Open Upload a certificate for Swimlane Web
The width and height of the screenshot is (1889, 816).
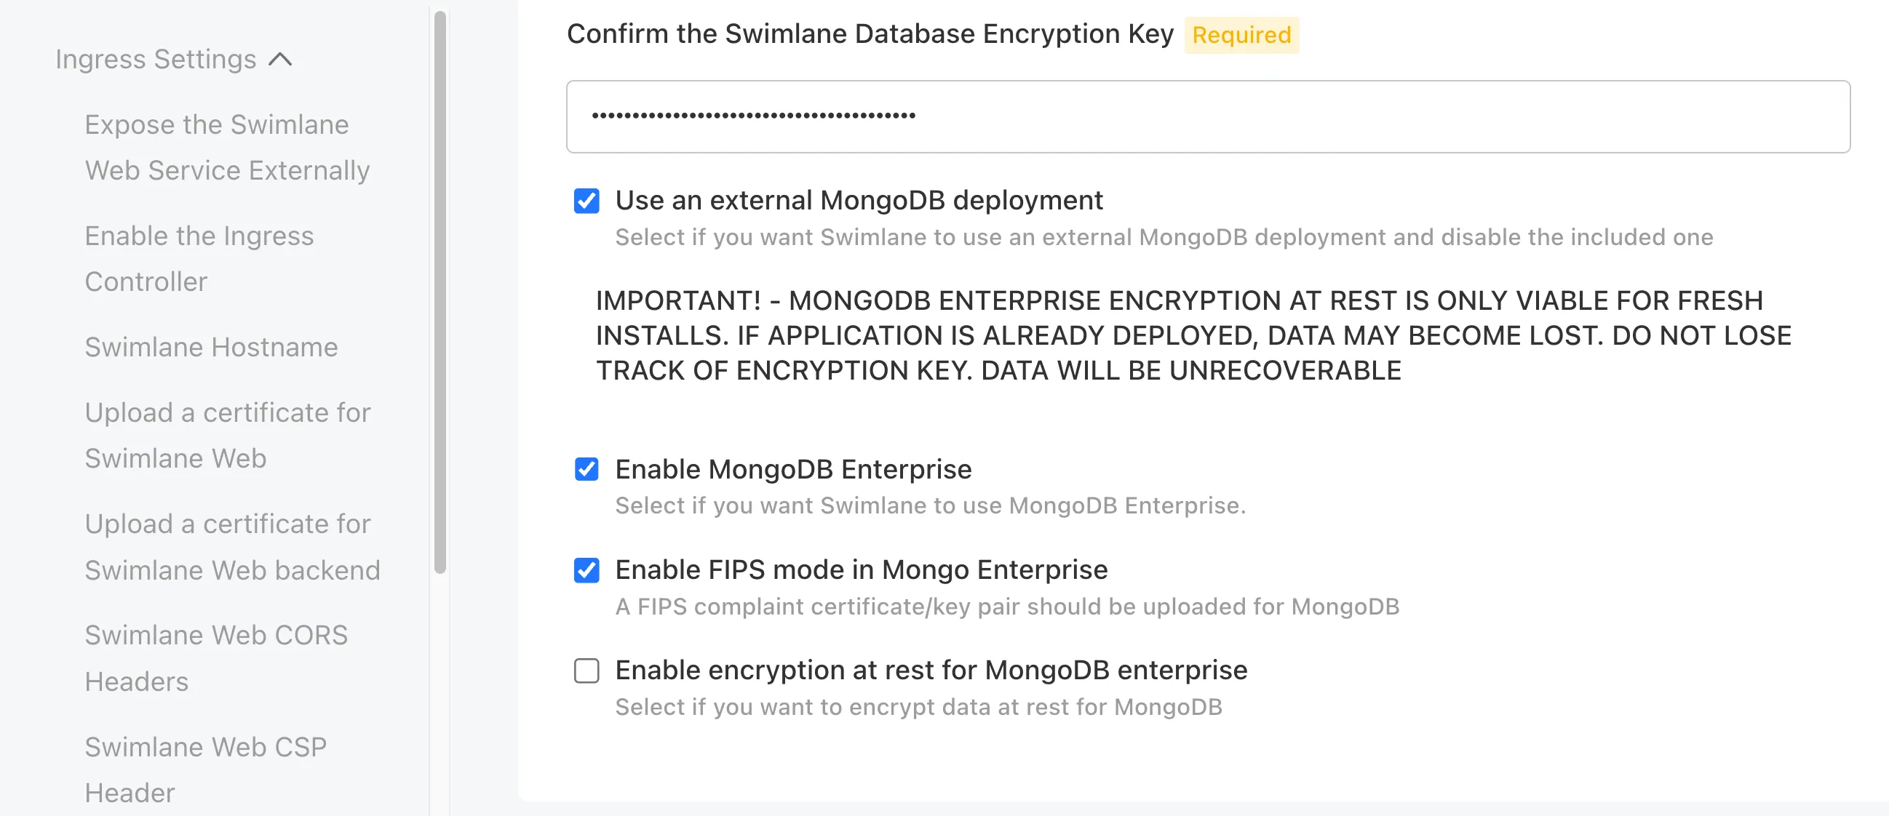pos(227,436)
